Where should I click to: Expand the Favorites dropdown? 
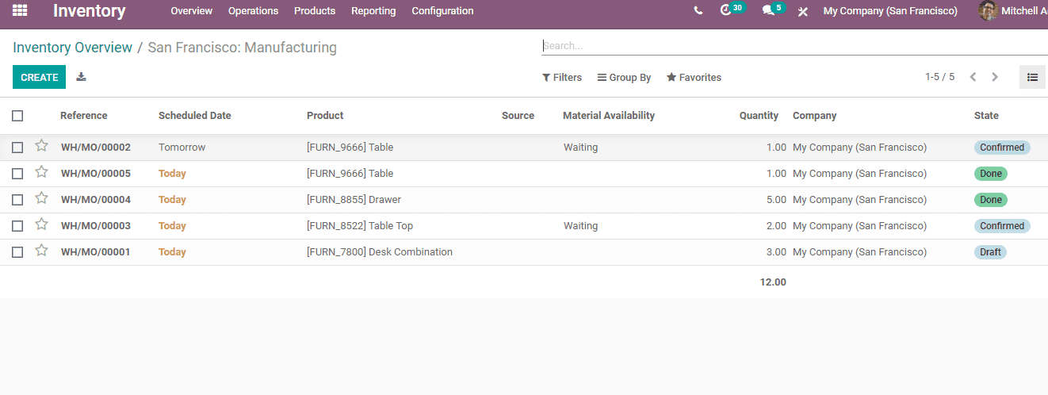(694, 78)
